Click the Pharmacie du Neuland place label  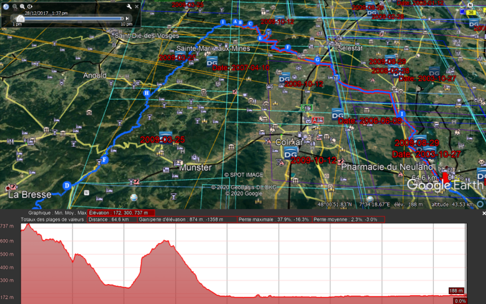387,168
